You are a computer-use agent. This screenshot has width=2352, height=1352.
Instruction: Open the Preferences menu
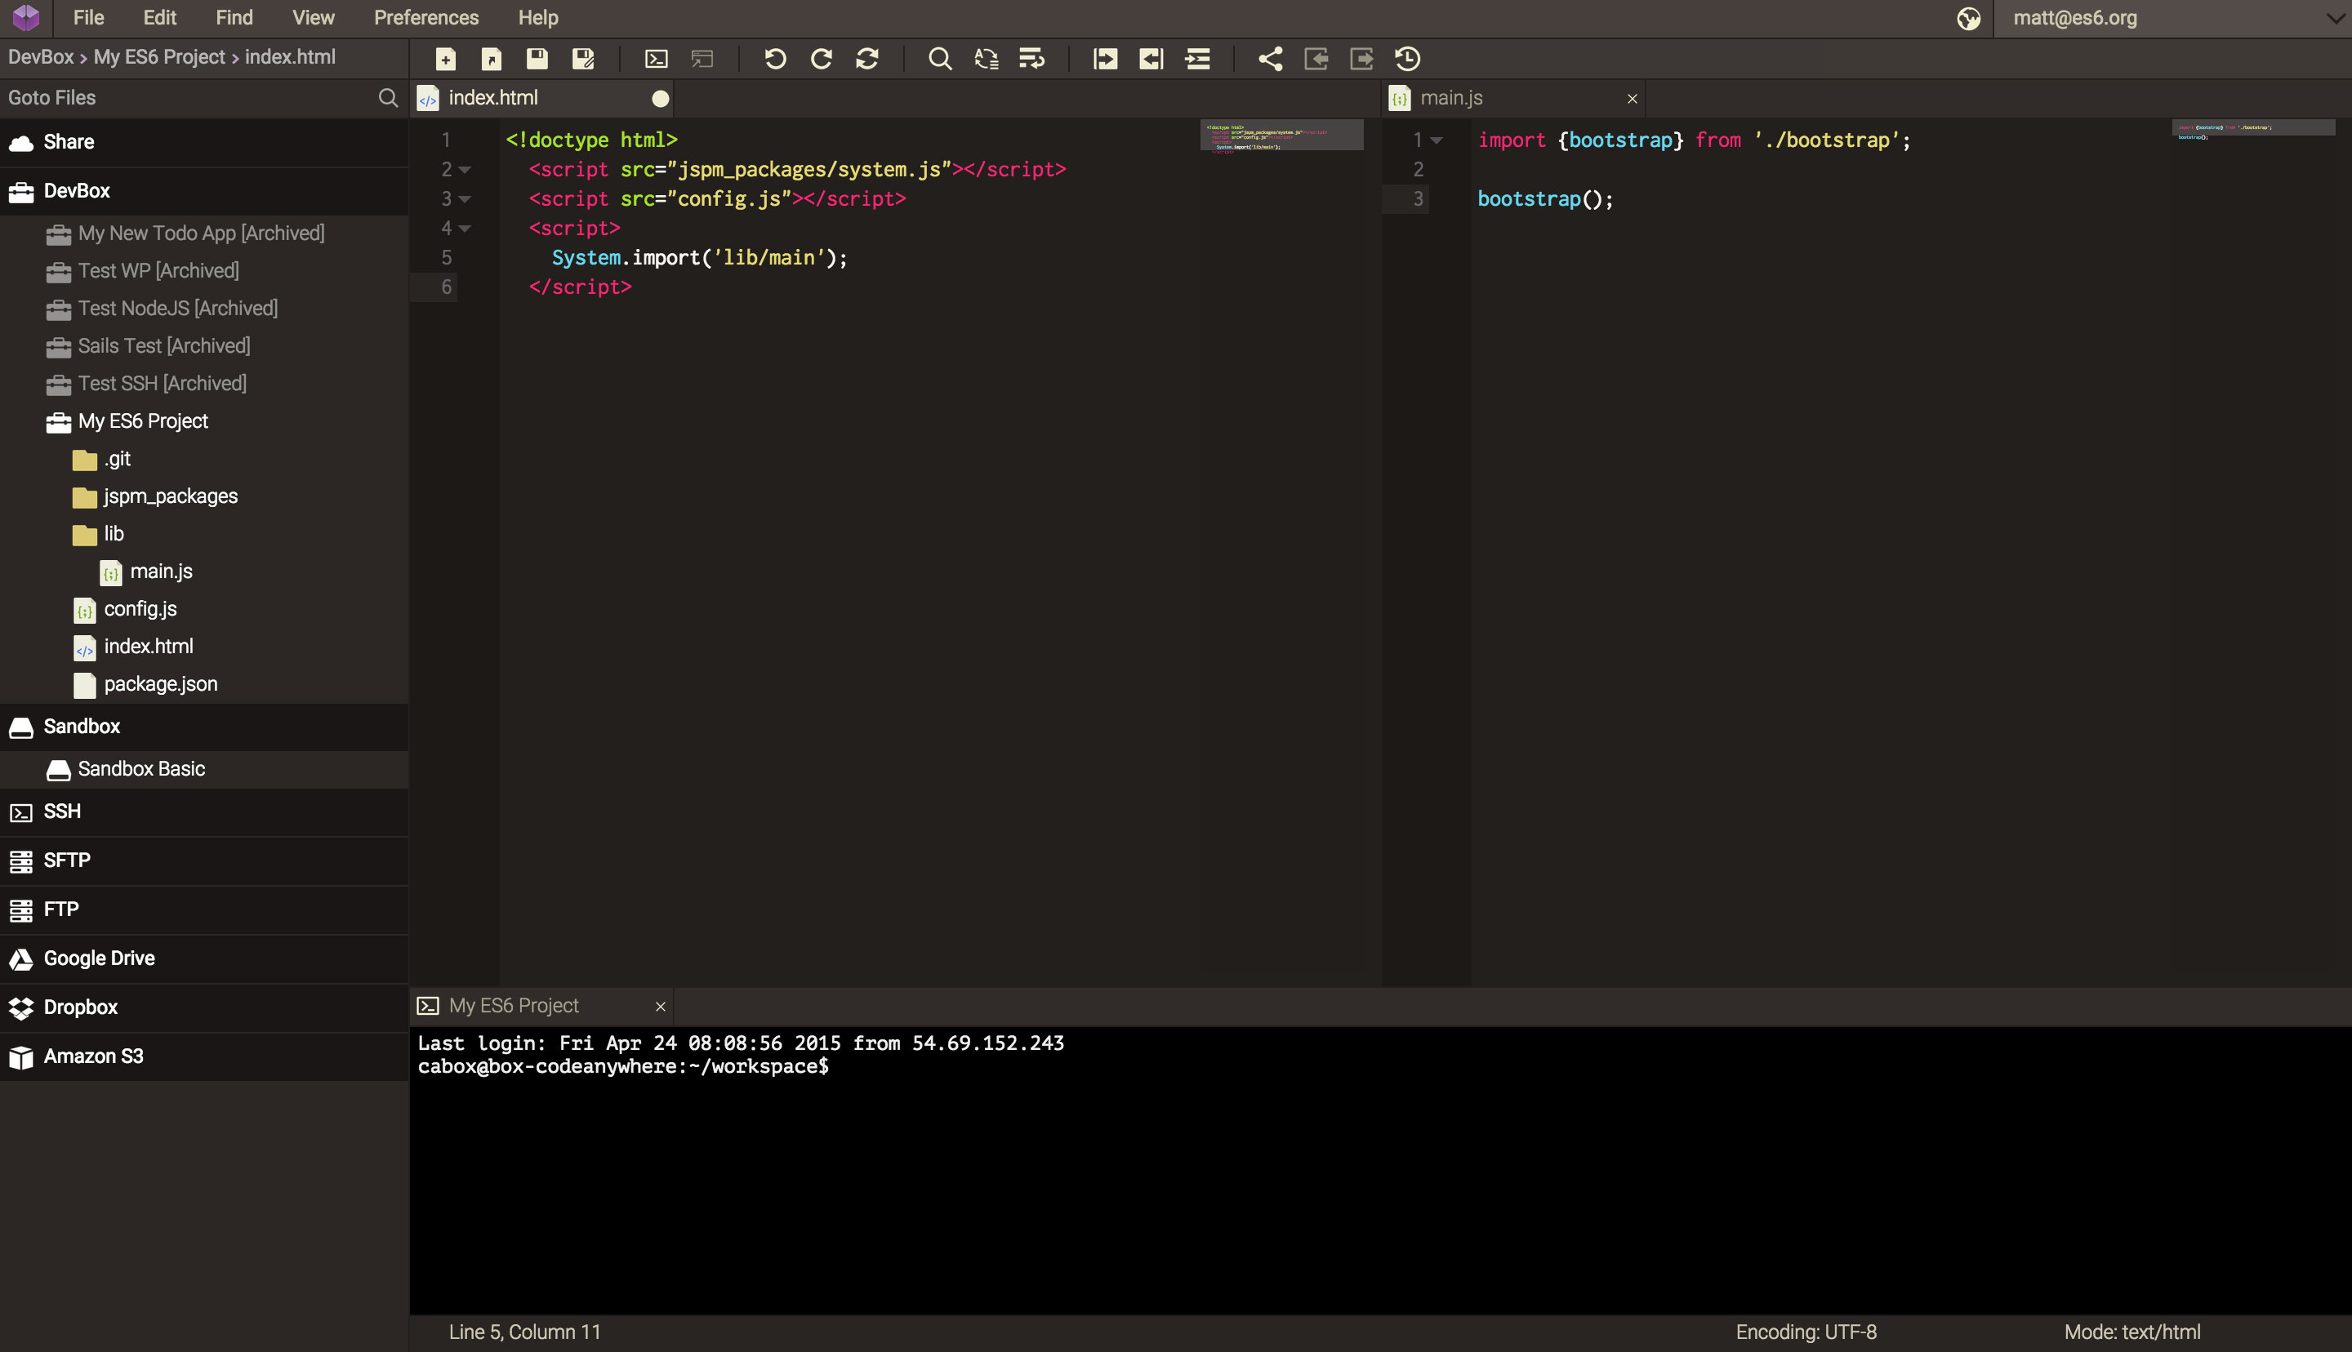(x=426, y=18)
